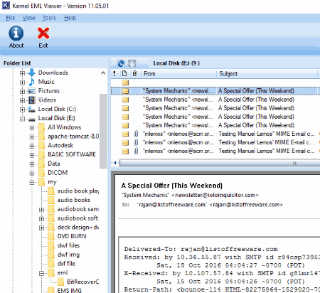Click the gray icon beside browser view icon
The width and height of the screenshot is (320, 293).
pos(132,63)
